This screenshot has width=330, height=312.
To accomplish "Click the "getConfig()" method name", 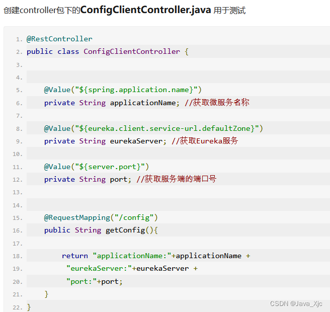I will pyautogui.click(x=129, y=230).
